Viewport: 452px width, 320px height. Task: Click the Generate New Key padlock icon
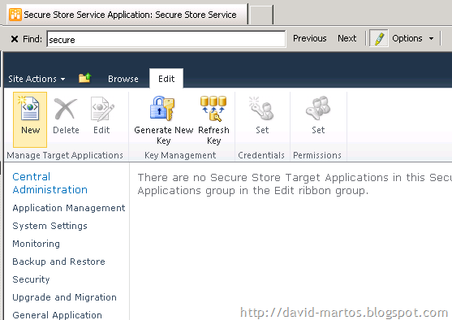pos(162,108)
